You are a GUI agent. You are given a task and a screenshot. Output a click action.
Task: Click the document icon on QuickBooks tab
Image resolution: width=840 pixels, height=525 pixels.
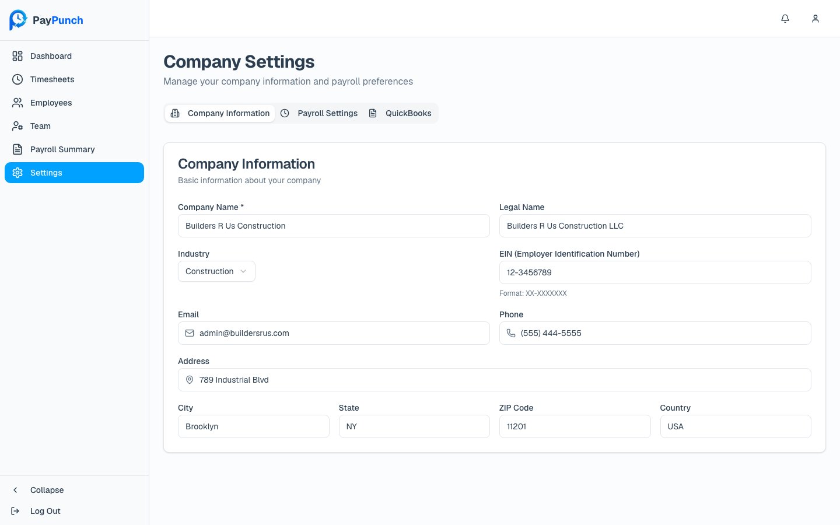[373, 113]
